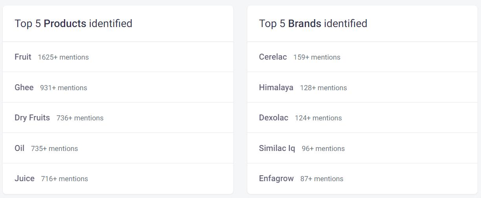481x198 pixels.
Task: Click the 1625+ mentions count for Fruit
Action: pos(63,57)
